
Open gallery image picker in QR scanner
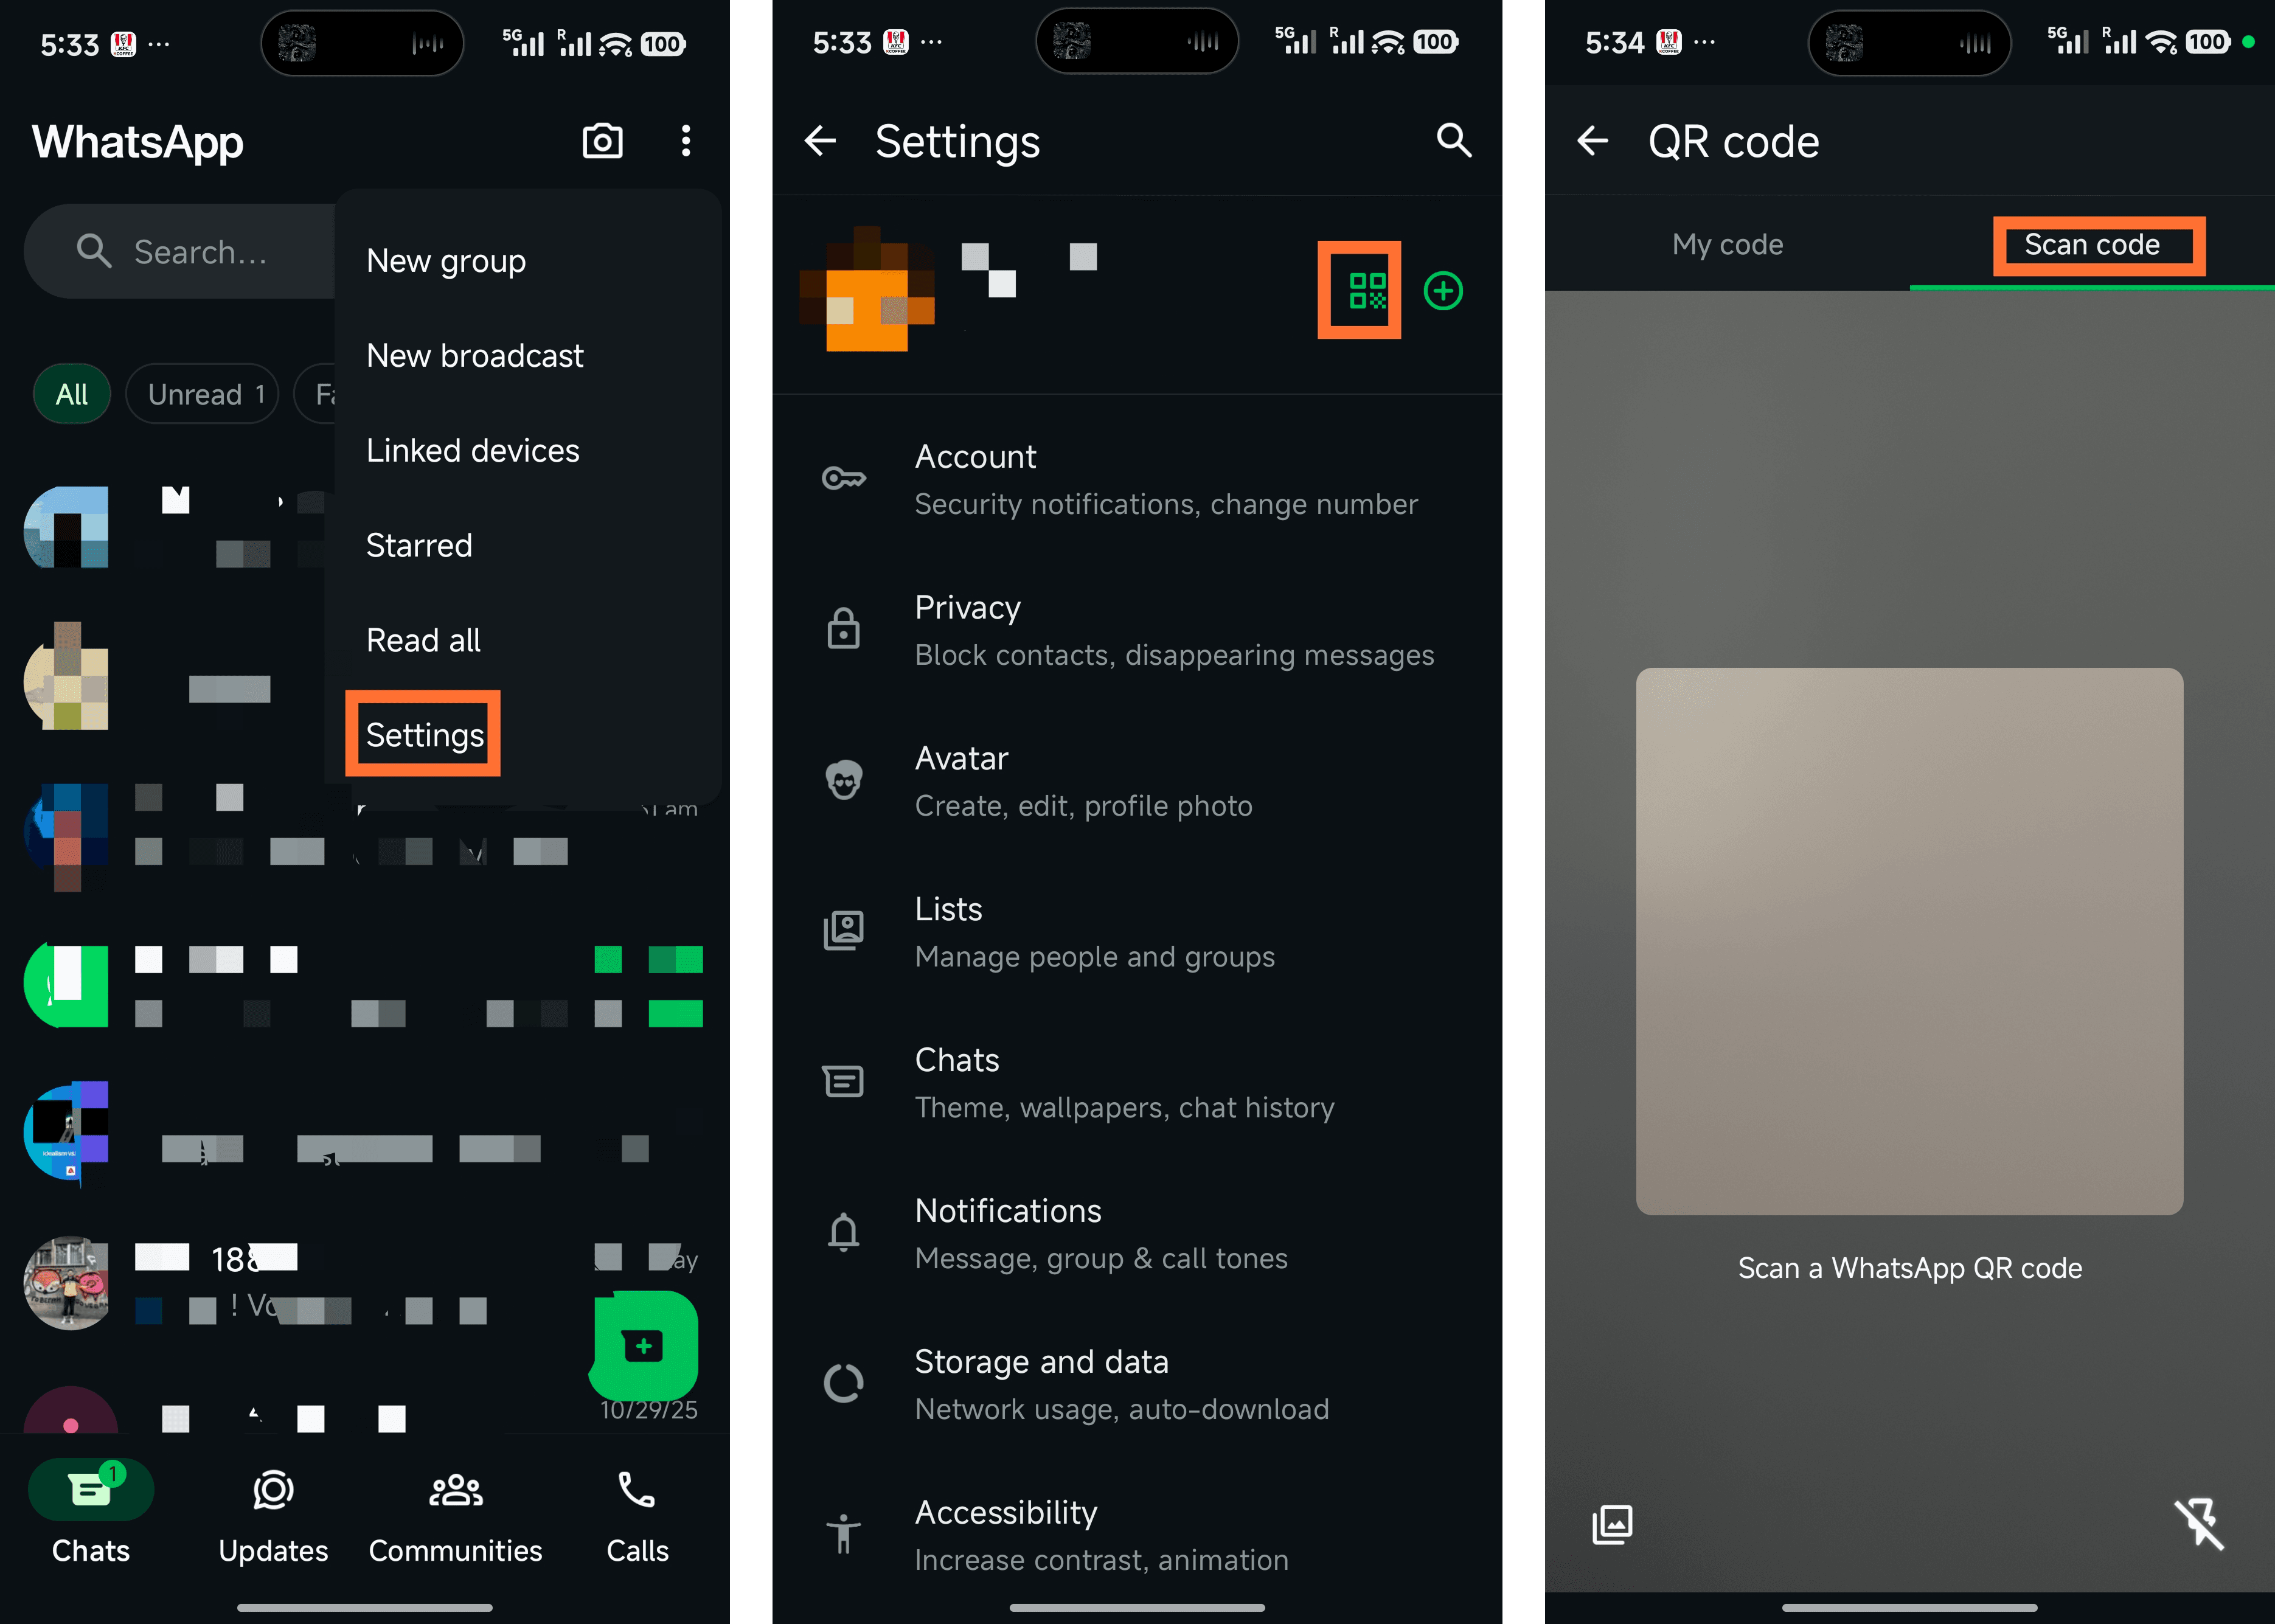pos(1612,1524)
